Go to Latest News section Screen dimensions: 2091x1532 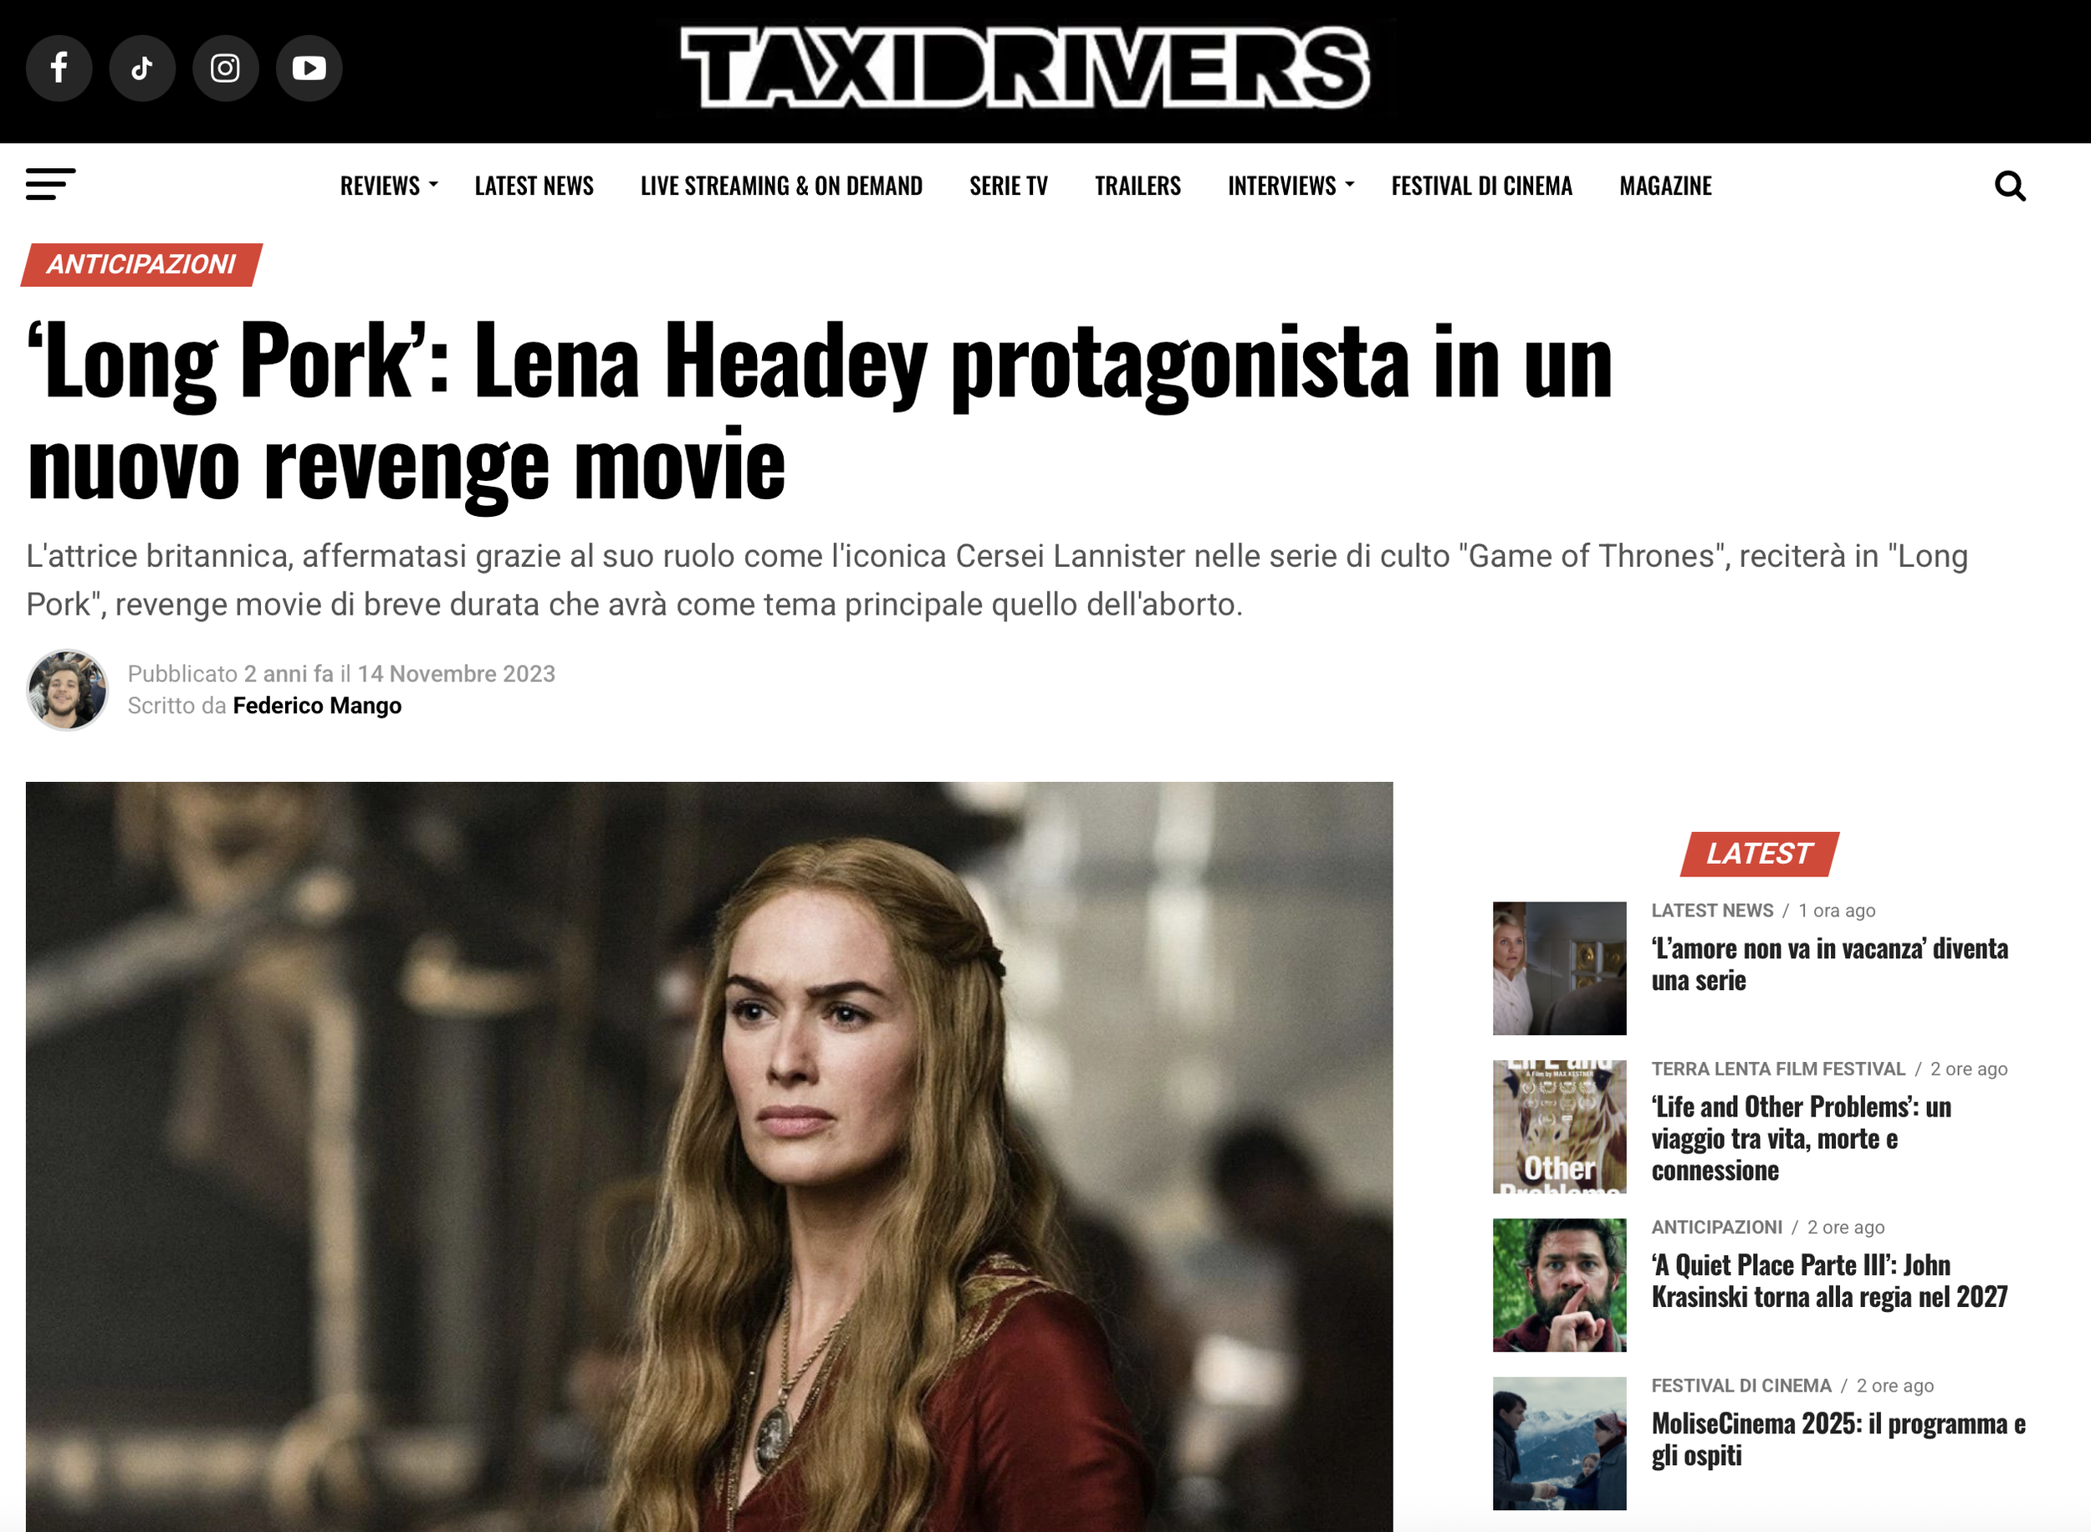coord(534,186)
